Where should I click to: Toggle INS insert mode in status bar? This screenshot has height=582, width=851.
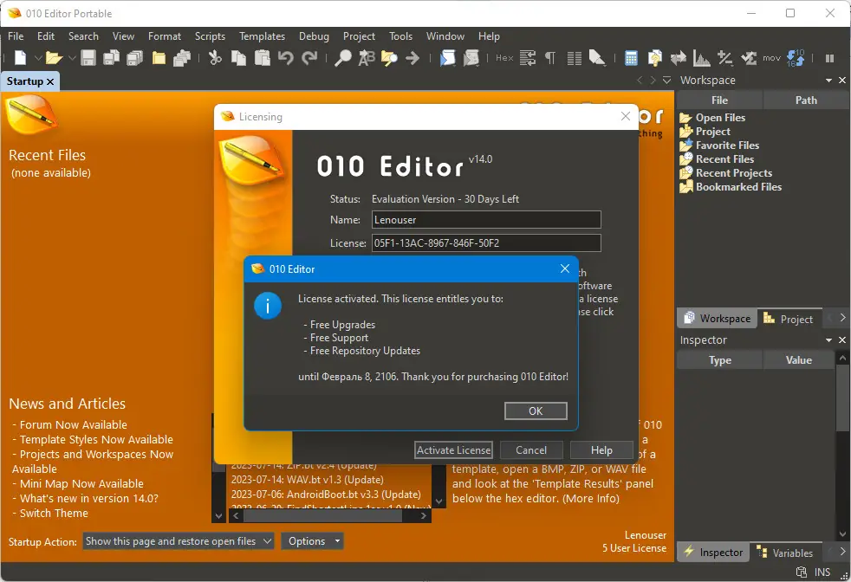click(822, 572)
